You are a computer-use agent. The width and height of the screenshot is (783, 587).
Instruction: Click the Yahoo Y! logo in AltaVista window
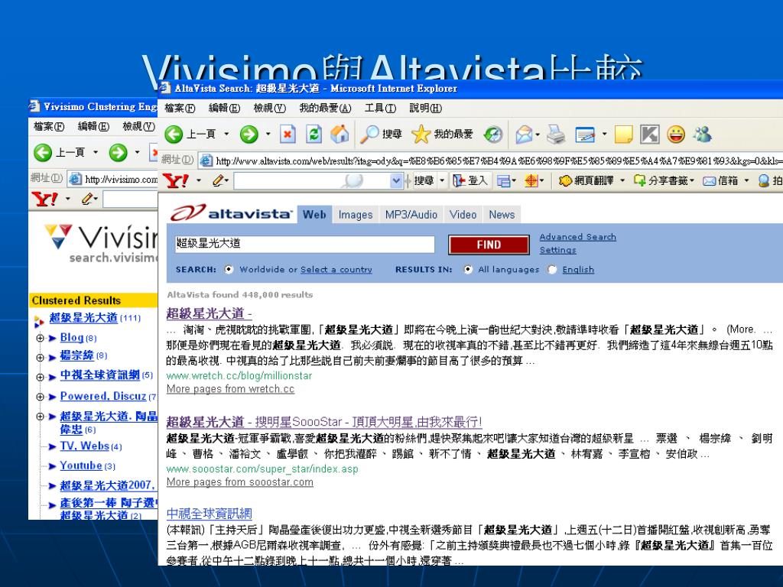[x=177, y=180]
